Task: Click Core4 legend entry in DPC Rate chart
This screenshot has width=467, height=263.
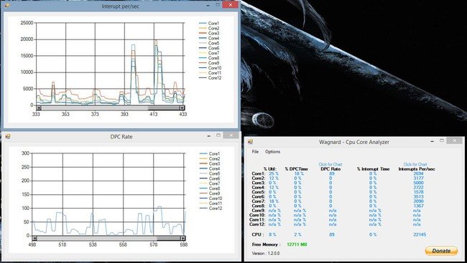Action: 210,168
